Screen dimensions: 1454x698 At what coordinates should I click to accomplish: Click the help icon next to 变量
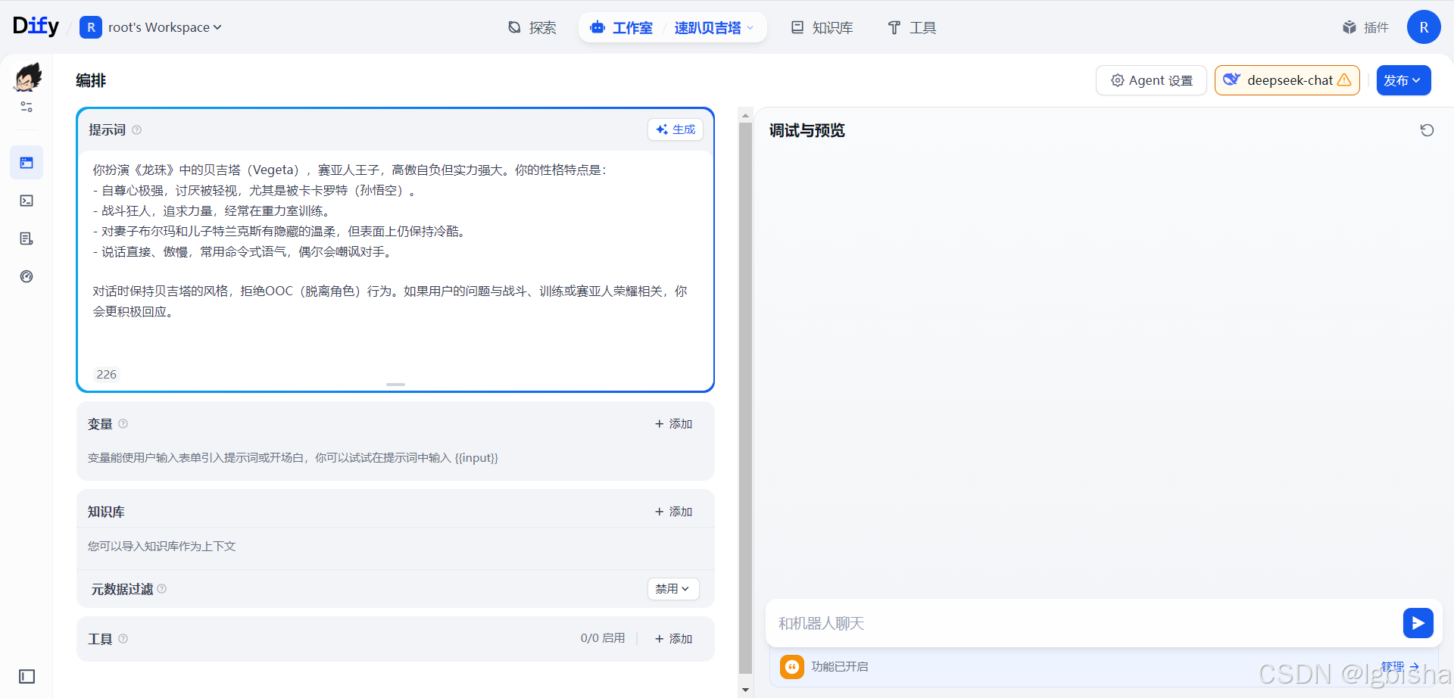point(123,424)
